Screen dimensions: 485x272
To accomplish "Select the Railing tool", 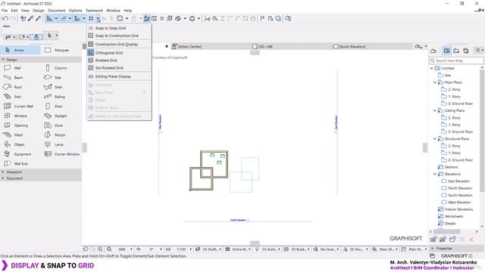I will click(x=59, y=97).
